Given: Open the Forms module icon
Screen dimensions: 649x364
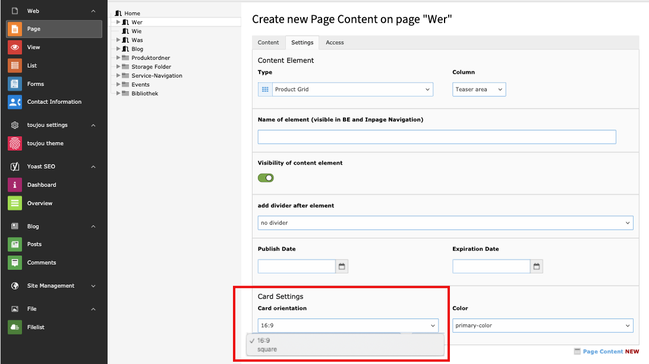Looking at the screenshot, I should coord(15,84).
